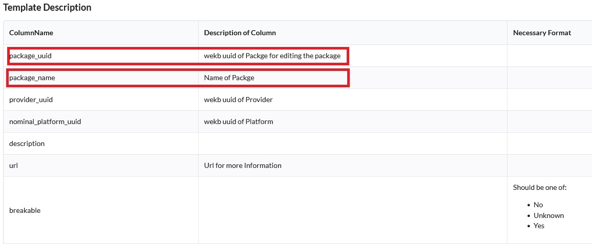Click the Template Description heading
592x244 pixels.
point(47,8)
